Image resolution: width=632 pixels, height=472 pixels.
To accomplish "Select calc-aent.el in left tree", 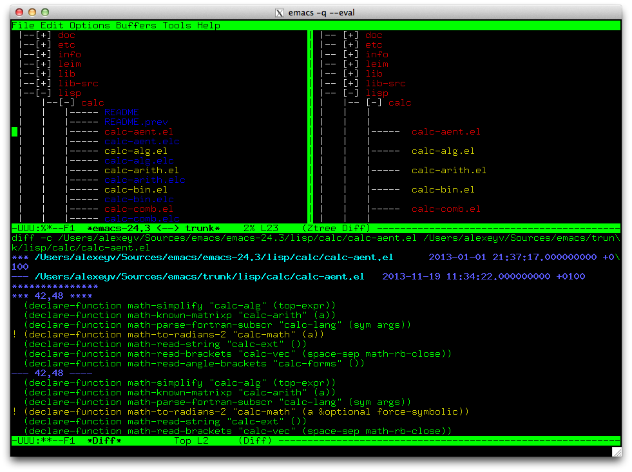I will tap(139, 132).
